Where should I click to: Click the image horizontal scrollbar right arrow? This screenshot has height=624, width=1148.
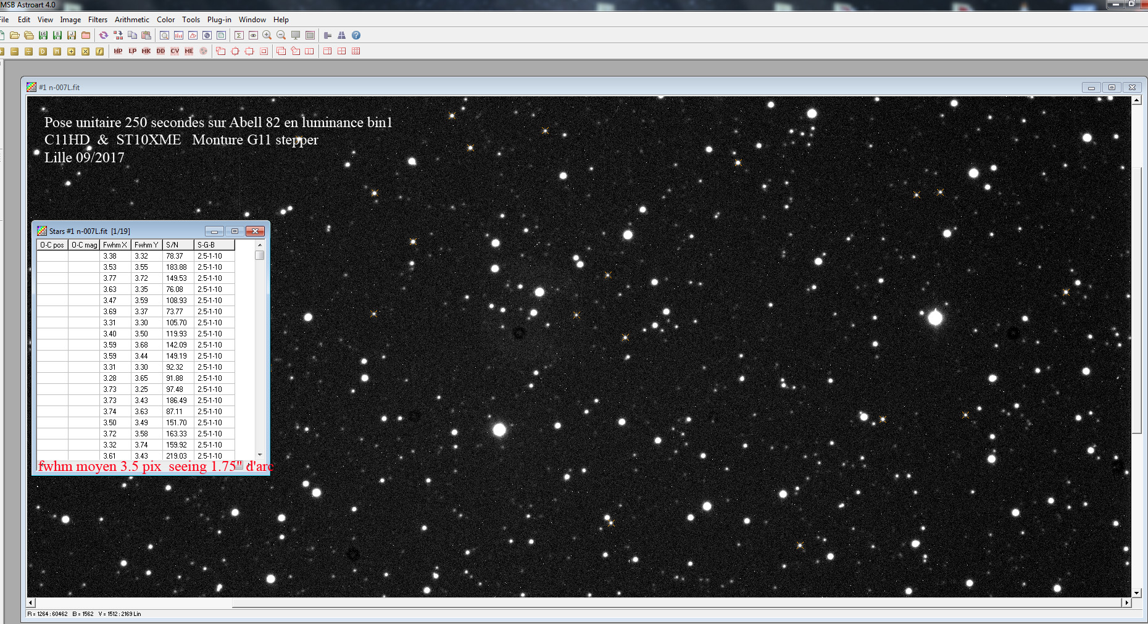[1127, 602]
